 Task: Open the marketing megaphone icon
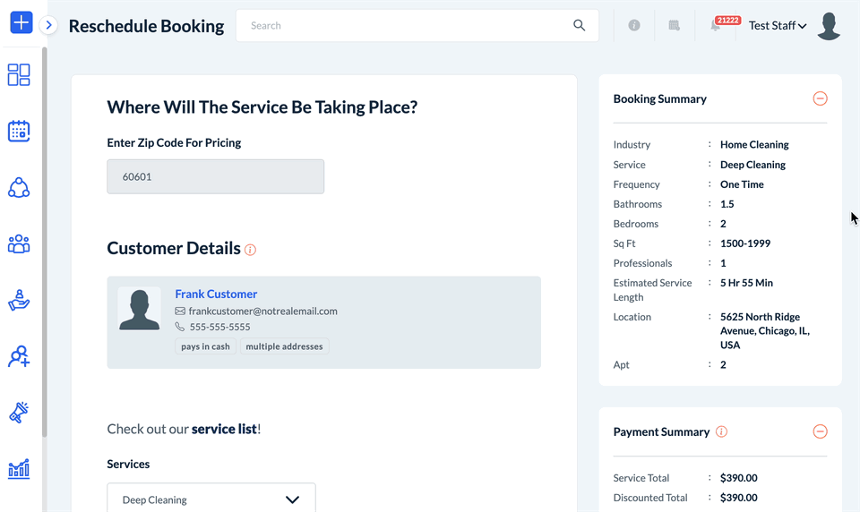point(19,413)
